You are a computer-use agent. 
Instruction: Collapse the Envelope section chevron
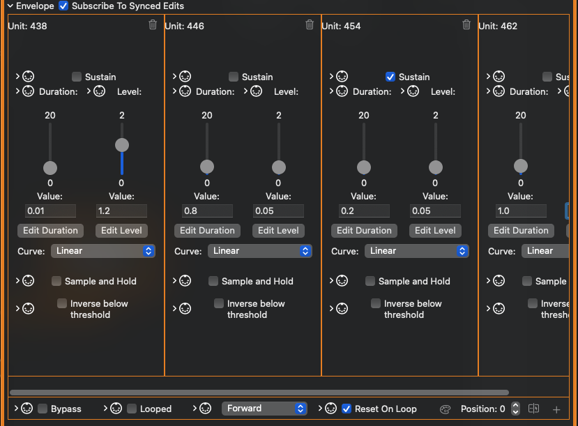click(x=10, y=6)
